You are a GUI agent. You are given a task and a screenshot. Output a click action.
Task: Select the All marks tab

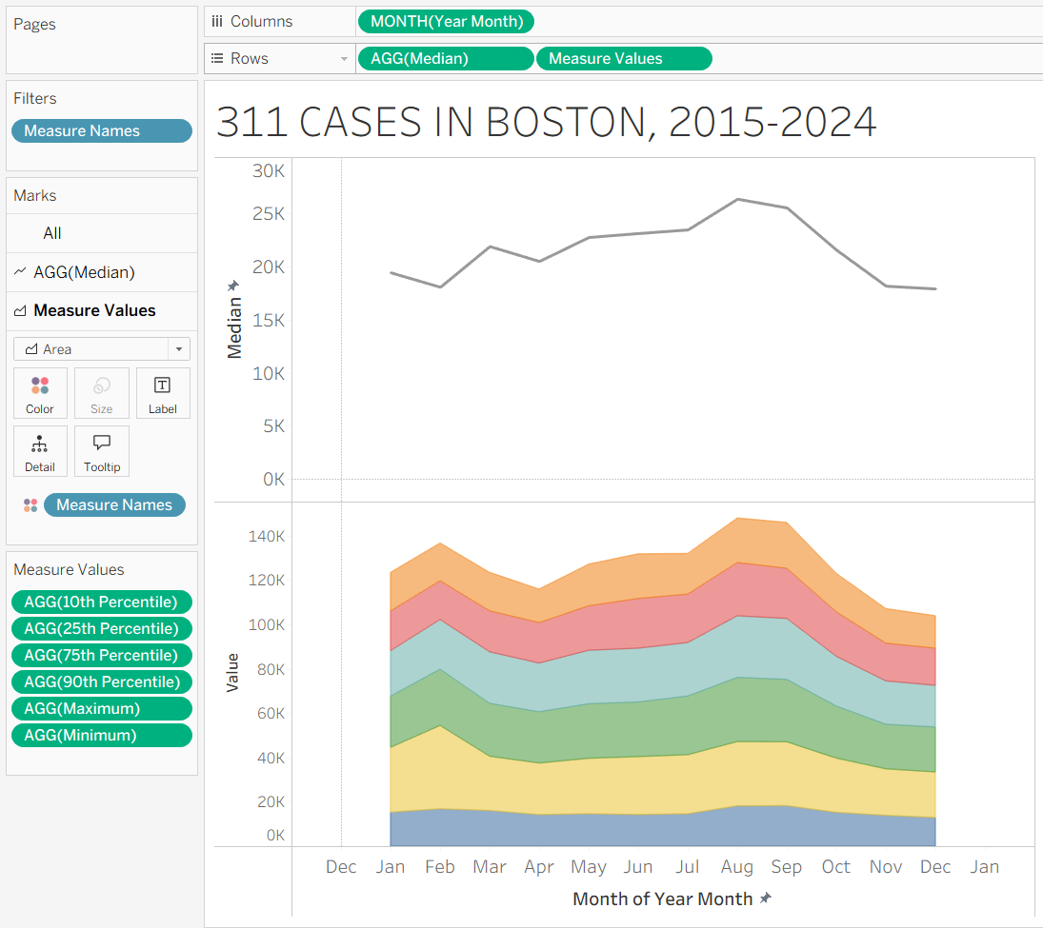click(102, 233)
